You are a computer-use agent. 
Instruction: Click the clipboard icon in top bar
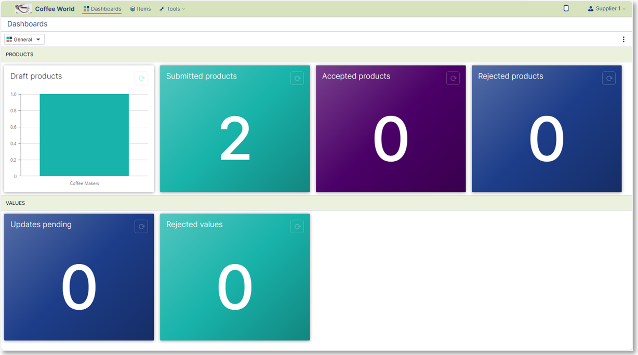pos(566,8)
